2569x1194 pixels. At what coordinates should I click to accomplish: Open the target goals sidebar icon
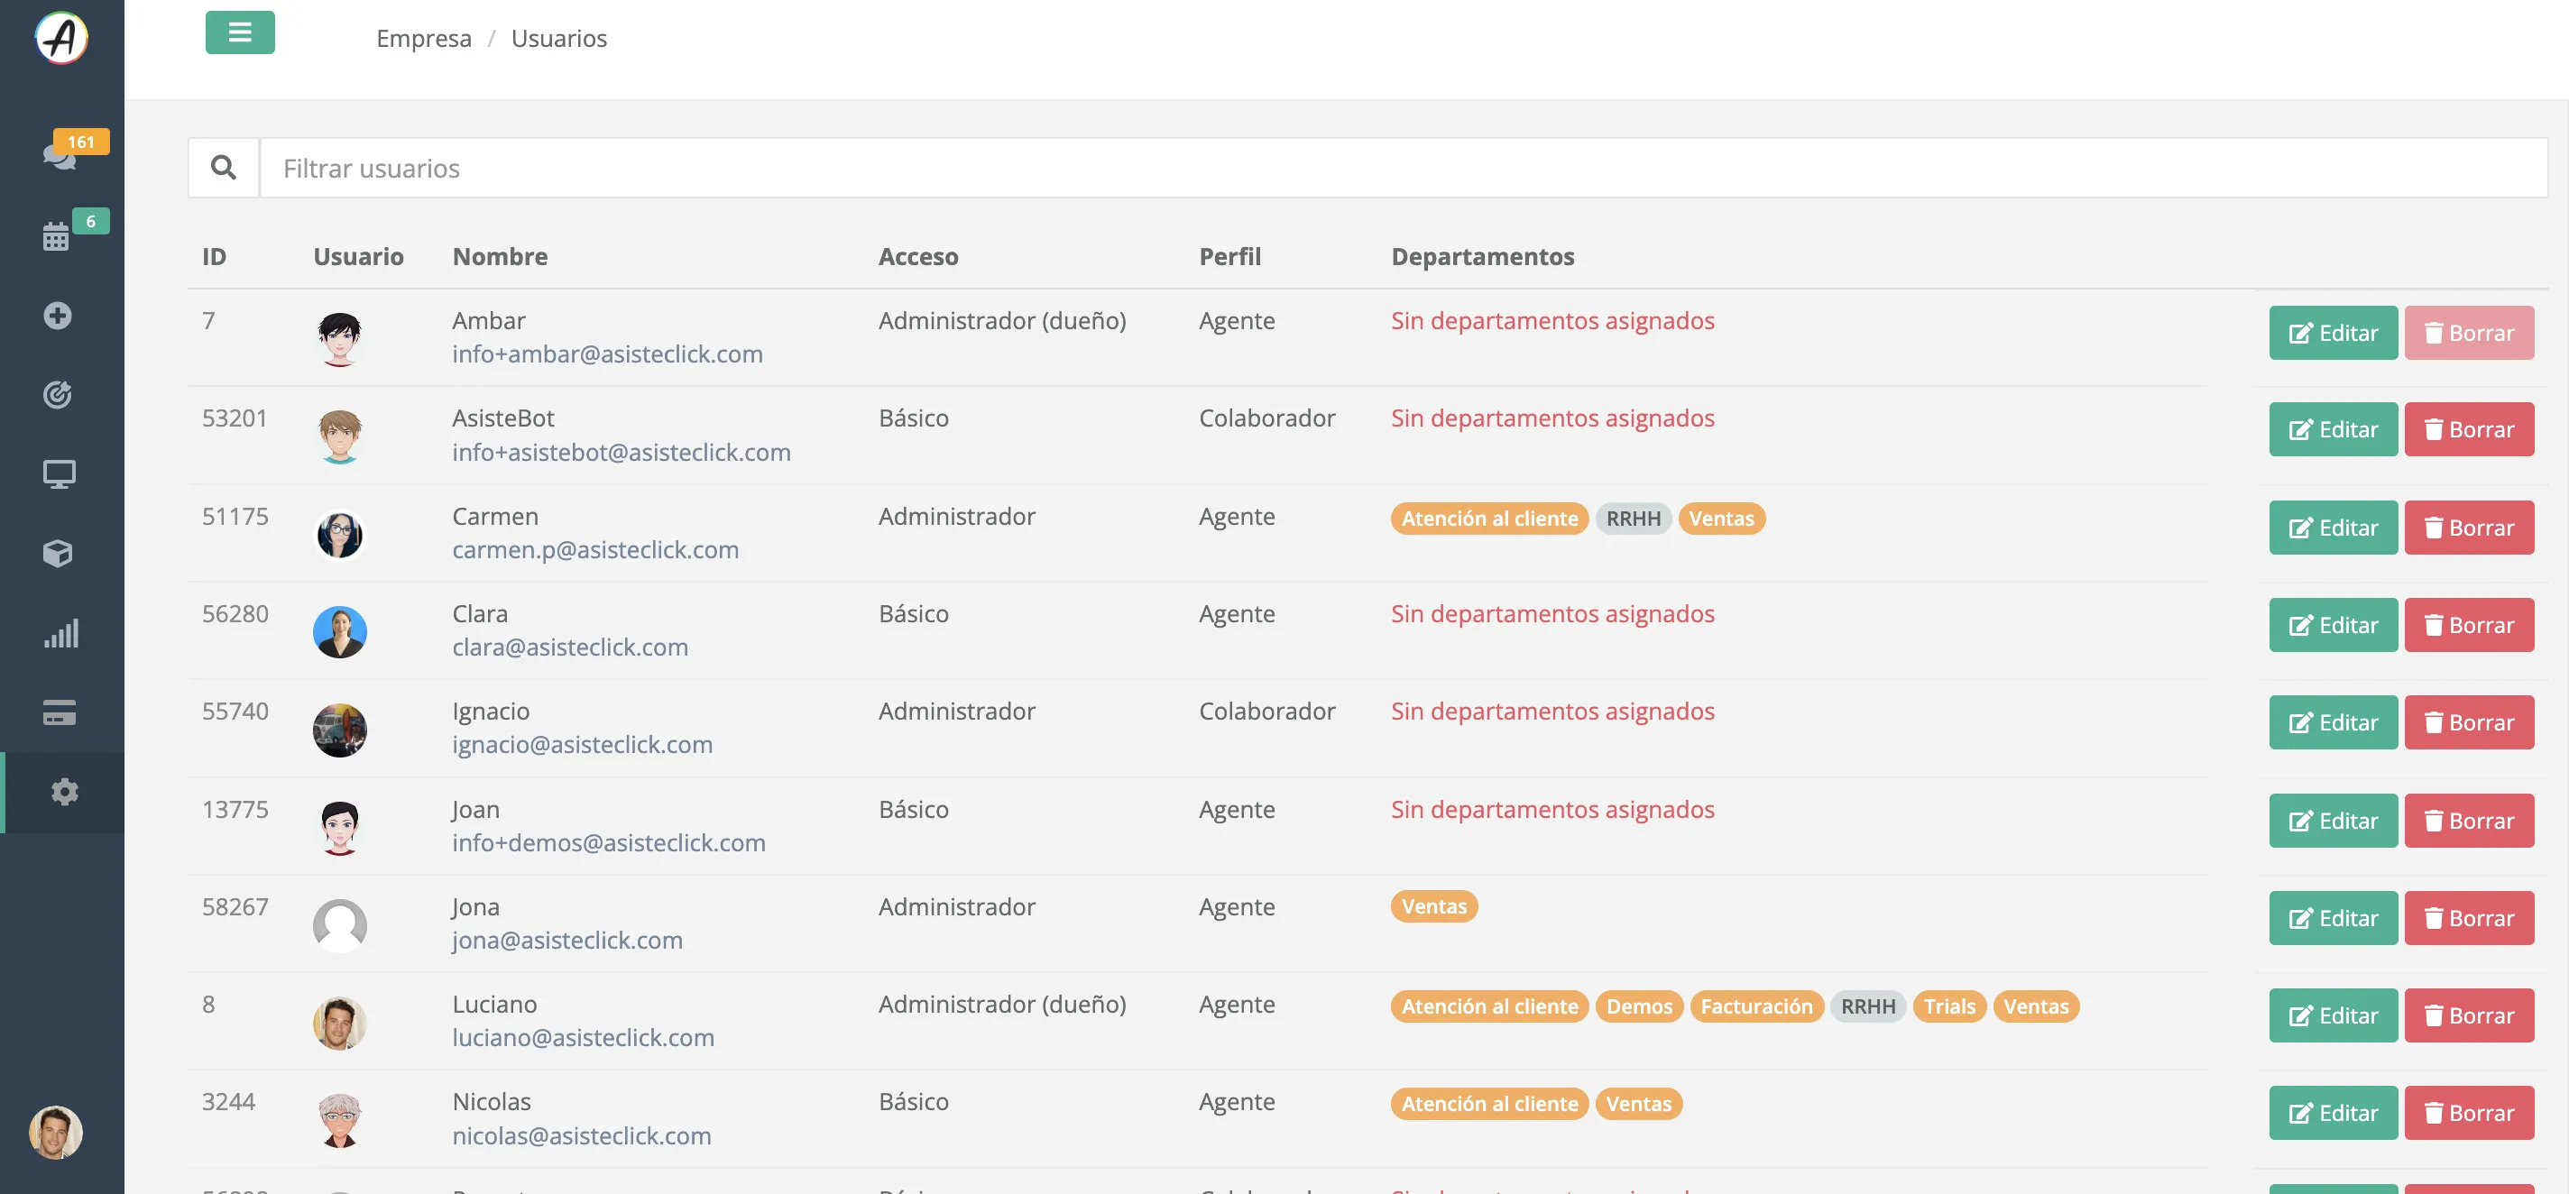coord(58,395)
